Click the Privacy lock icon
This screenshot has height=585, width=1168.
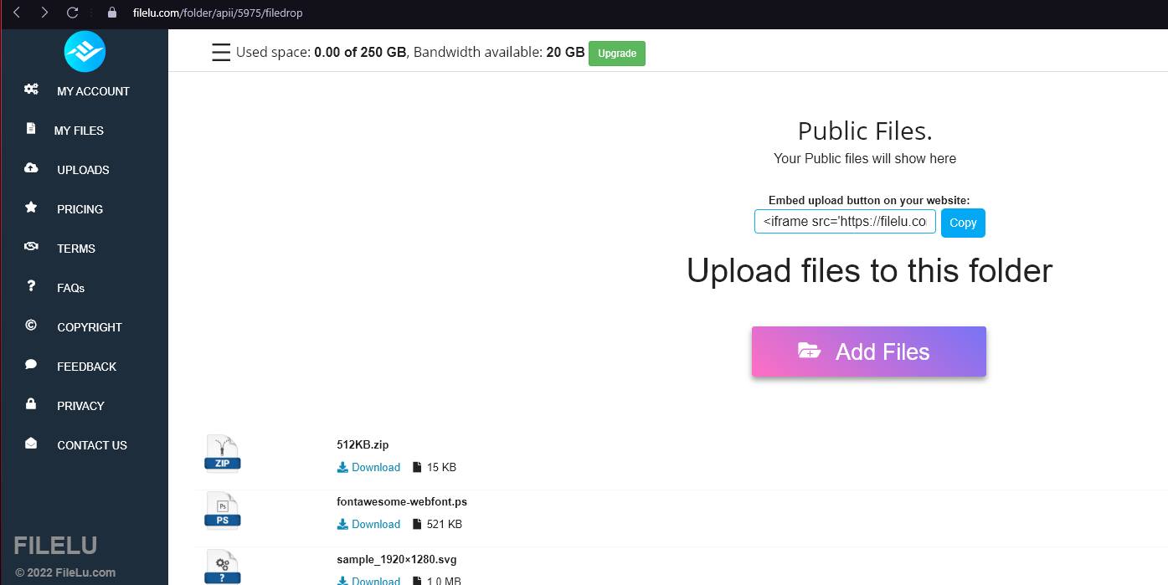[31, 404]
